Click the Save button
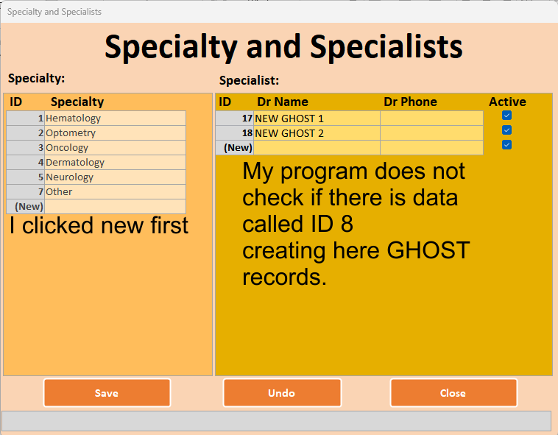The width and height of the screenshot is (558, 435). click(x=107, y=392)
